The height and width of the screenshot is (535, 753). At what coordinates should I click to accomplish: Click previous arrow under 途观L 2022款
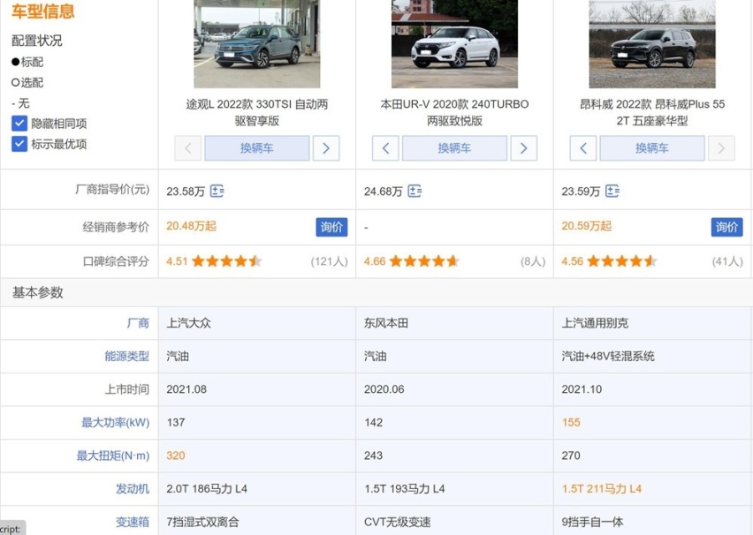187,148
